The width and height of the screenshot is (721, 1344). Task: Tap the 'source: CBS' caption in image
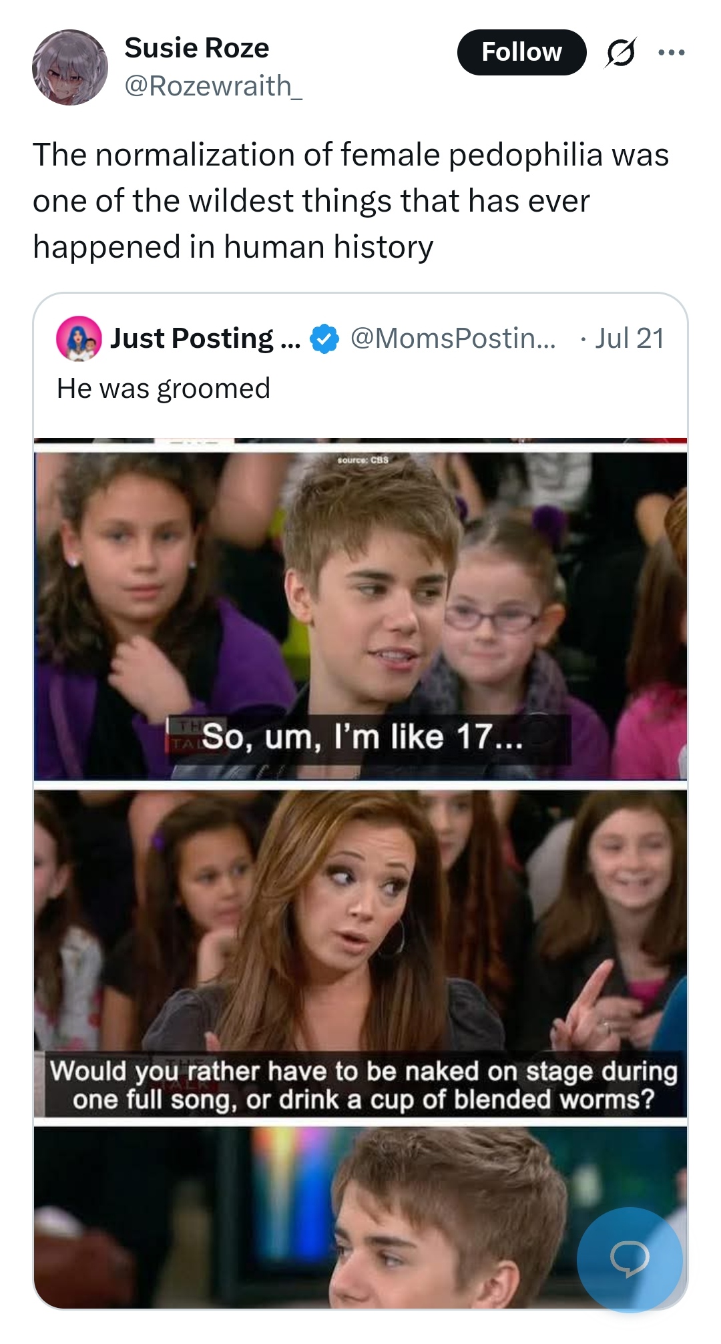pyautogui.click(x=363, y=460)
